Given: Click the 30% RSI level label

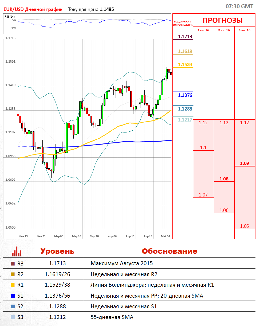Looking at the screenshot, I should click(x=14, y=28).
